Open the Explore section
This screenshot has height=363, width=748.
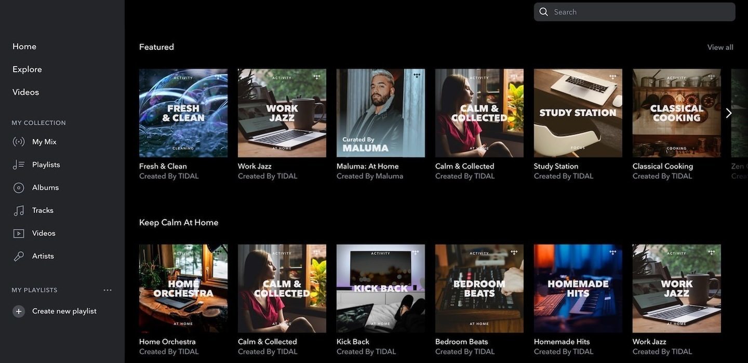pos(27,69)
